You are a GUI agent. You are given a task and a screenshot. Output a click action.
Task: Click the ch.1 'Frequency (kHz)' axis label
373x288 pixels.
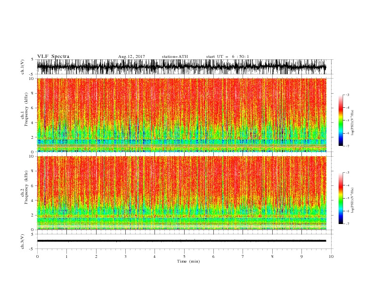[26, 109]
